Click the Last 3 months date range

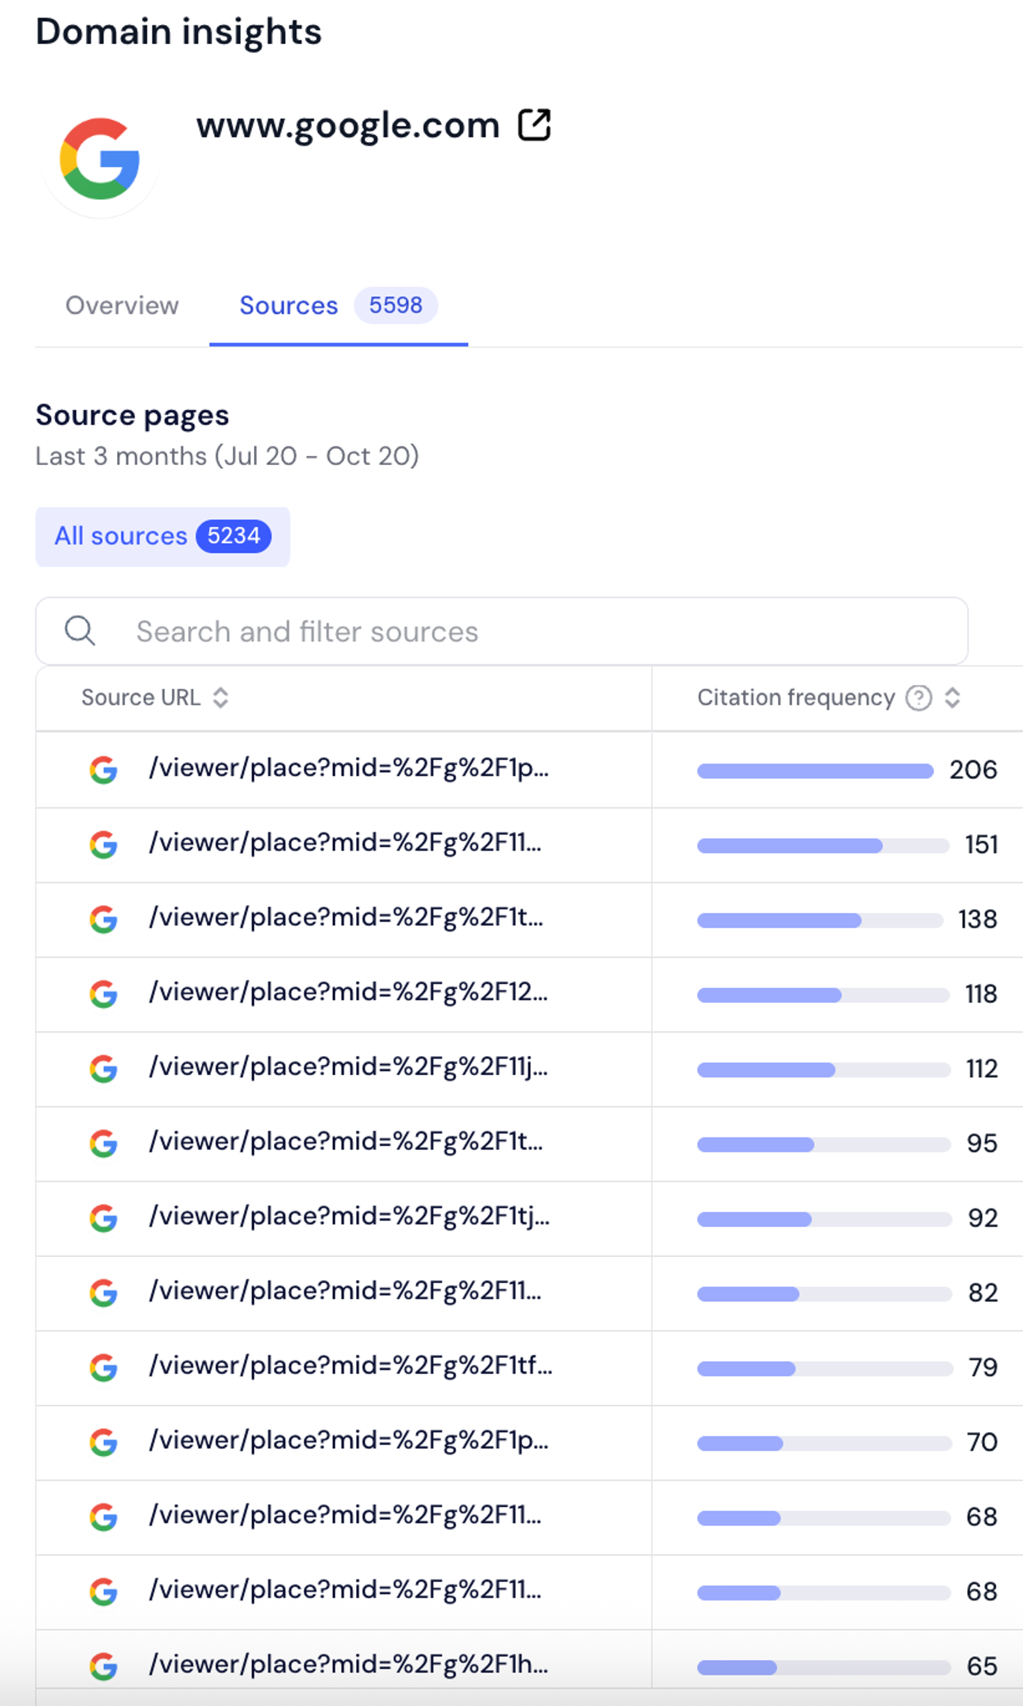228,456
